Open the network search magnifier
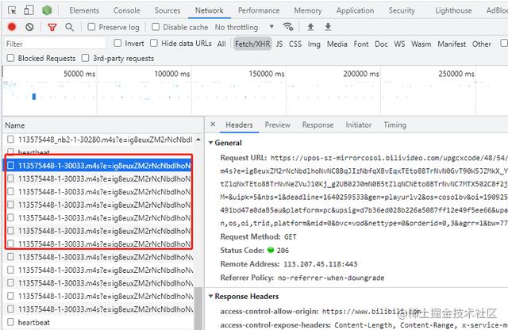This screenshot has width=508, height=330. point(70,27)
